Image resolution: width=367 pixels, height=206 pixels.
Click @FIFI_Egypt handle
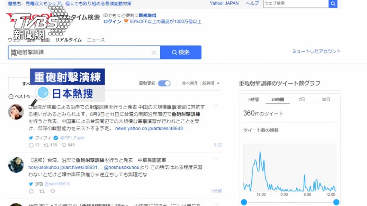coord(72,138)
